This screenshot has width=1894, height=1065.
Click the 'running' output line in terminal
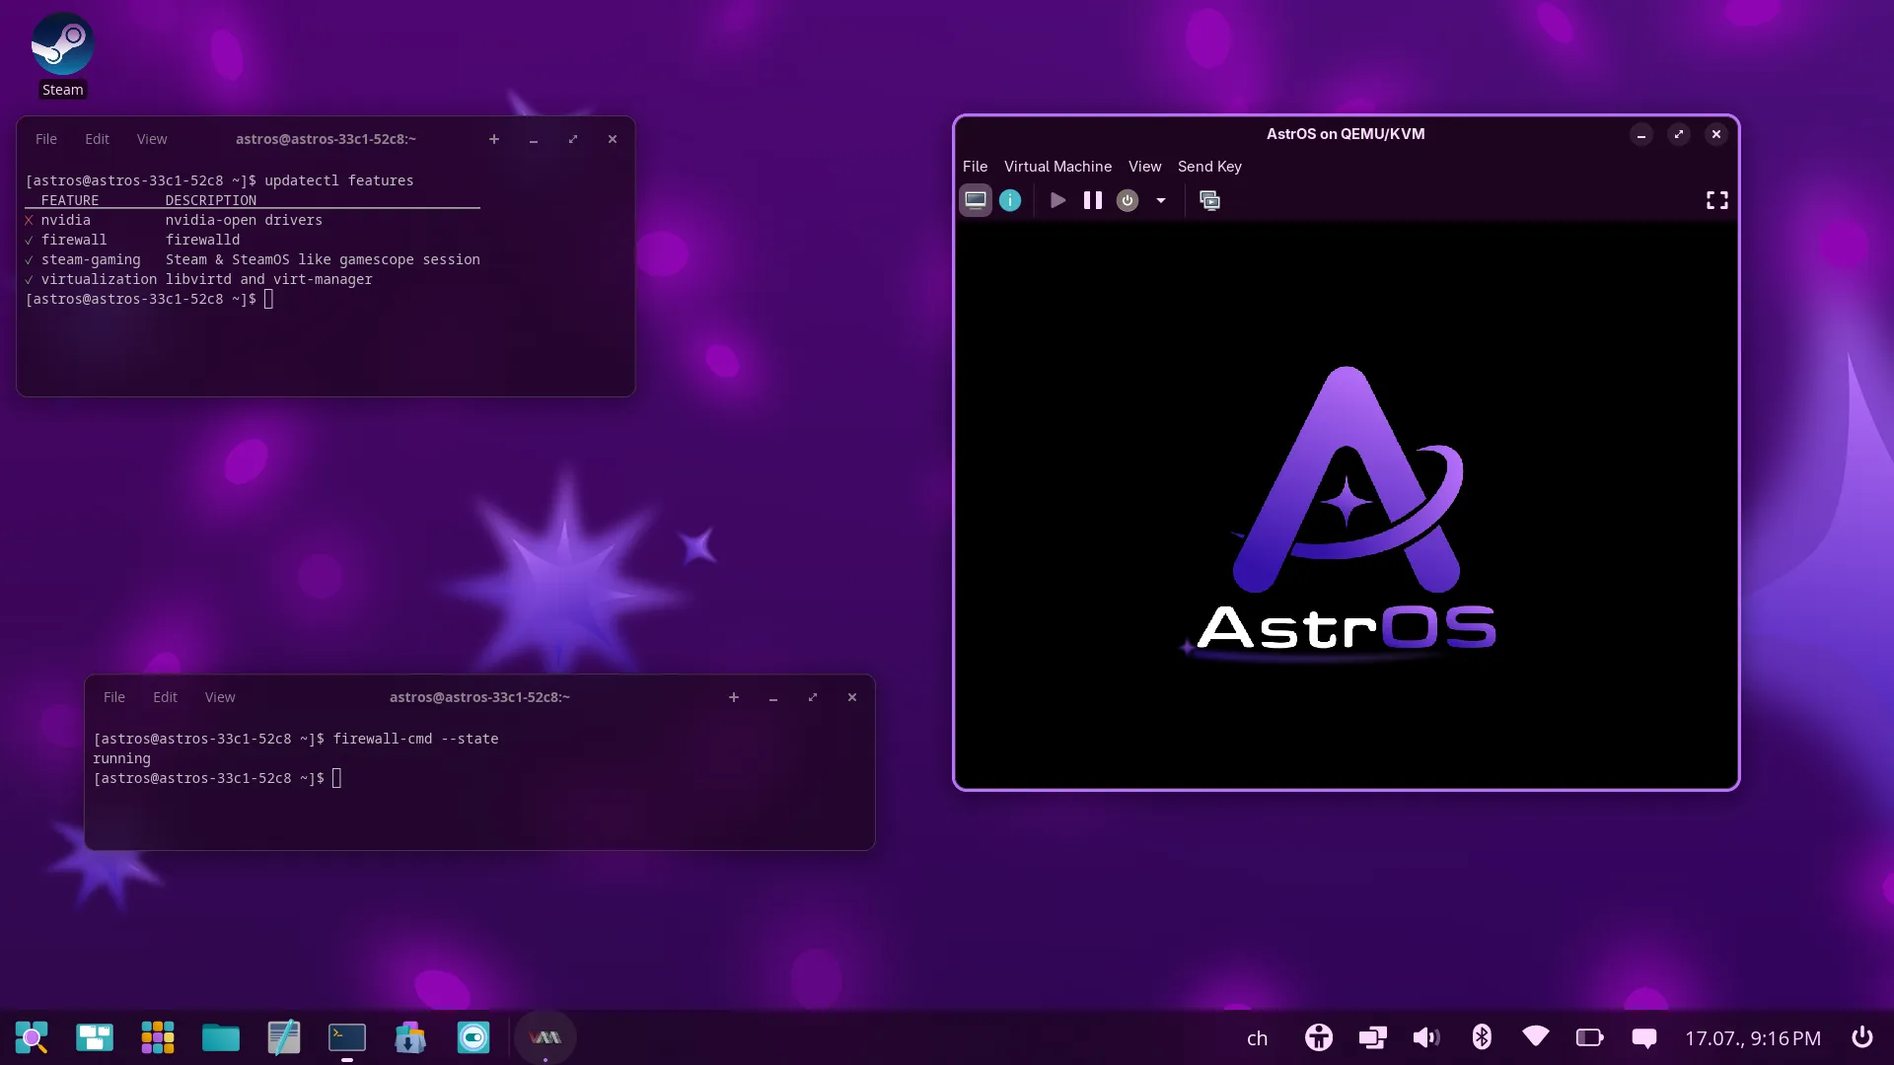point(121,758)
